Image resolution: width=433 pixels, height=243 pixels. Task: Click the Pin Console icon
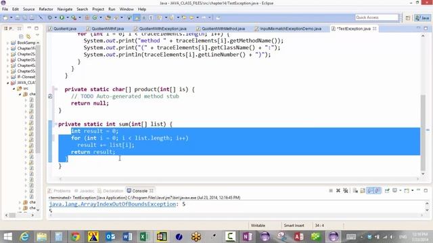(387, 190)
